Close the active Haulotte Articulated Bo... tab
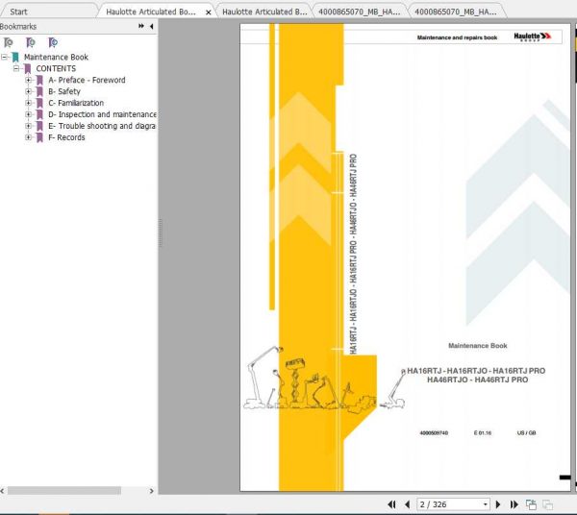The height and width of the screenshot is (515, 577). coord(209,12)
